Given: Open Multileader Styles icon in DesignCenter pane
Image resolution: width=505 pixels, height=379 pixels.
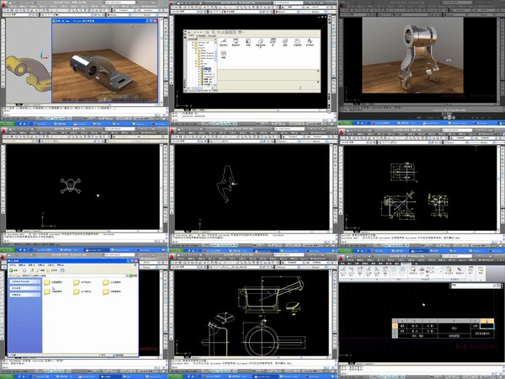Looking at the screenshot, I should [x=260, y=44].
